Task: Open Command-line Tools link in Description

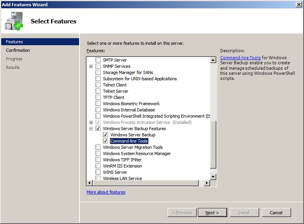Action: click(240, 58)
